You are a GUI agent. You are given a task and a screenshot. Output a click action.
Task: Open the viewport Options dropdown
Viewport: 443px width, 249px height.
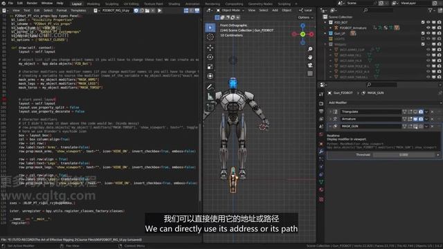[x=305, y=17]
